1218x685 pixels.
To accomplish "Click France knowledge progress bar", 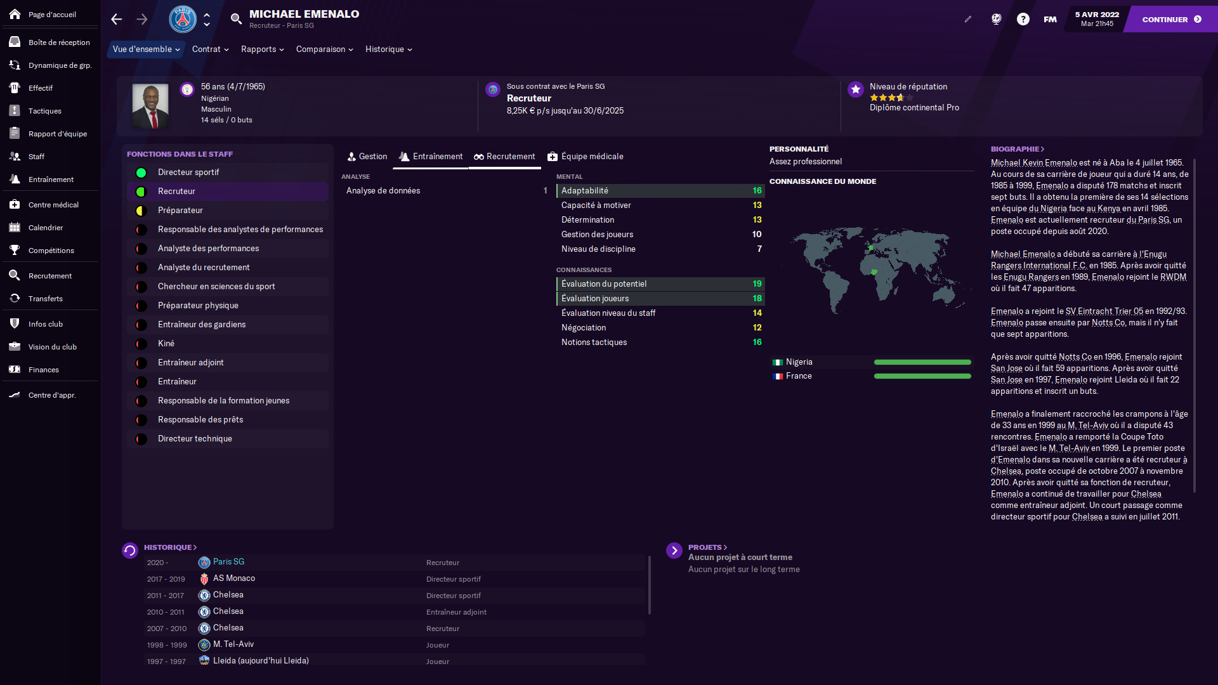I will 922,376.
